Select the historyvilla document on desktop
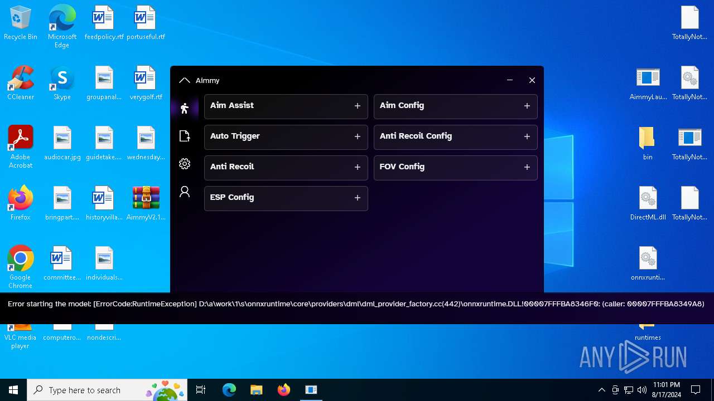The image size is (714, 401). pos(104,204)
